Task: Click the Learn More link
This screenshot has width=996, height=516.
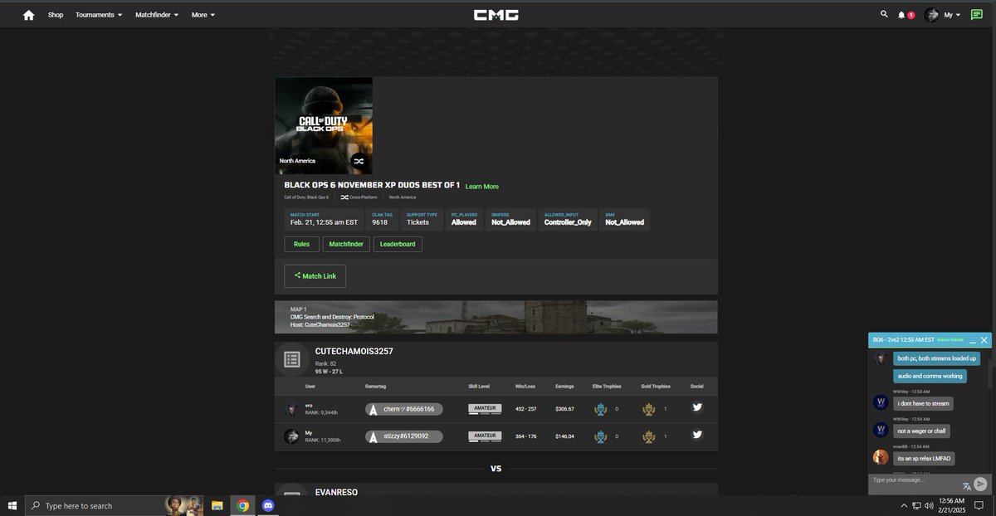Action: point(482,187)
